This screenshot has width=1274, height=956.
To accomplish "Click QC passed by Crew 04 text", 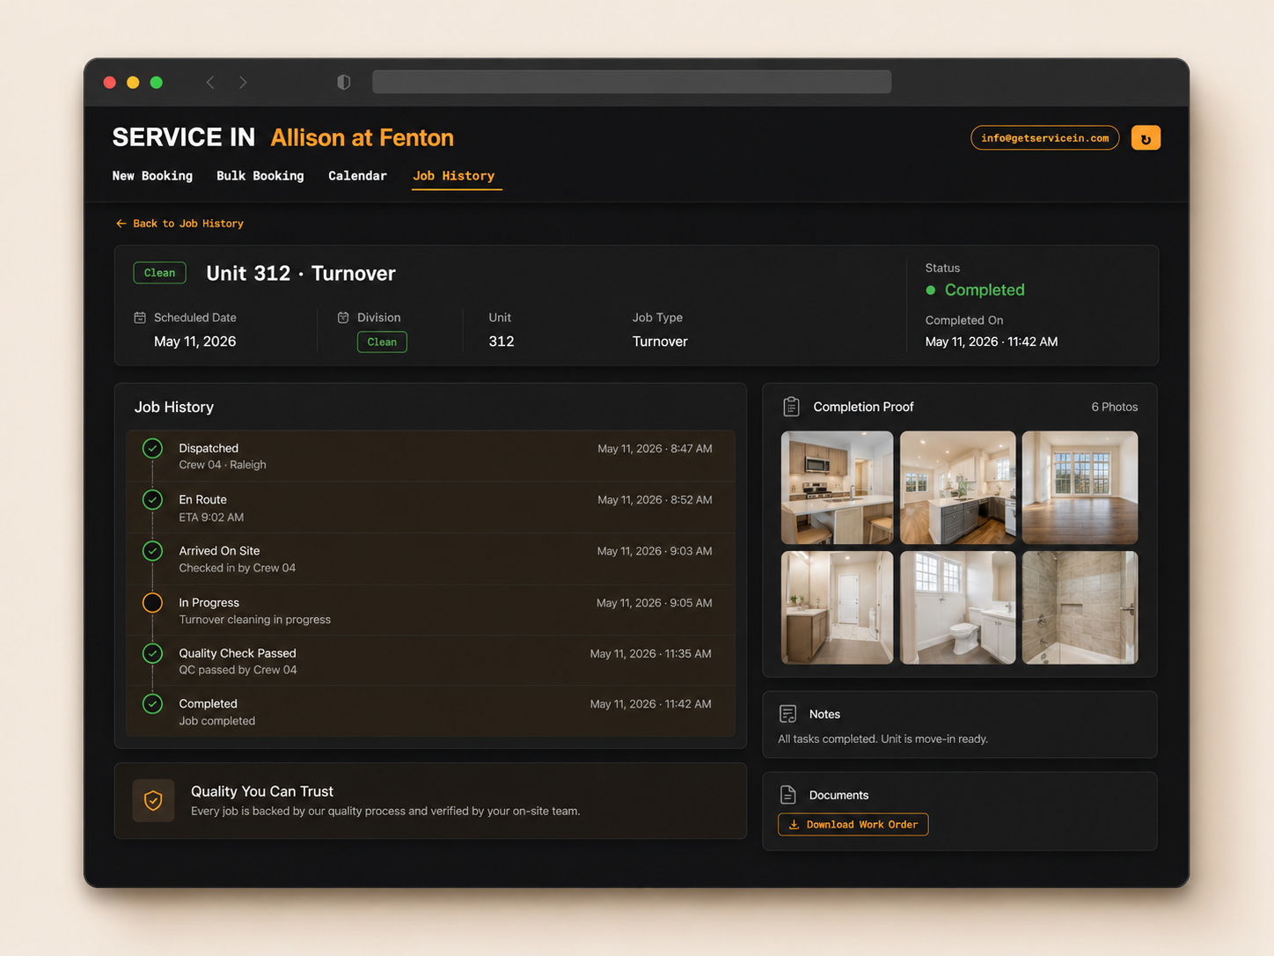I will click(x=238, y=670).
